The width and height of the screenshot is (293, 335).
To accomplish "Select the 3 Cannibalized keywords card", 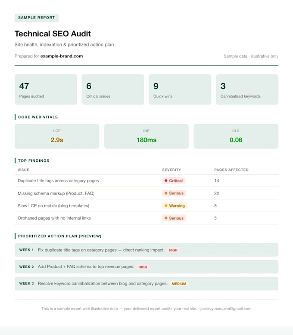I will coord(247,89).
